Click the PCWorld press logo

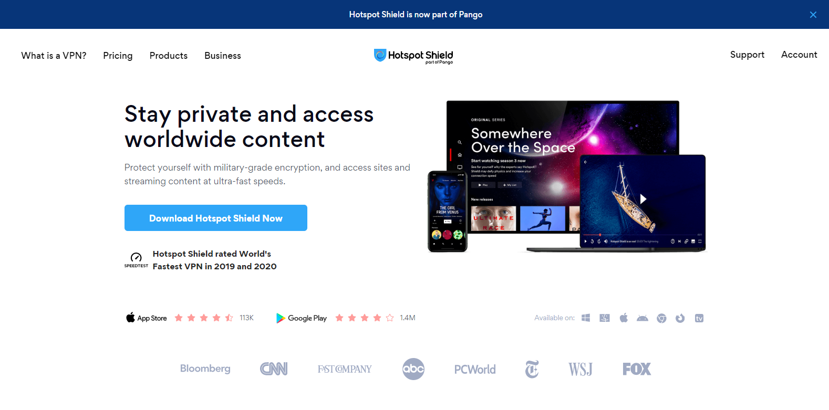tap(475, 370)
